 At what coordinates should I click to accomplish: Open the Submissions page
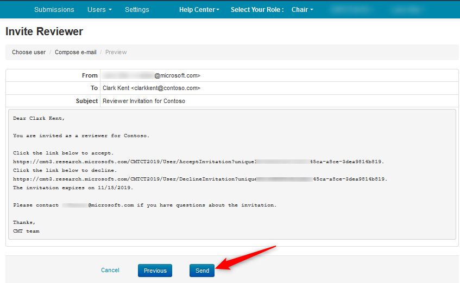(x=54, y=10)
